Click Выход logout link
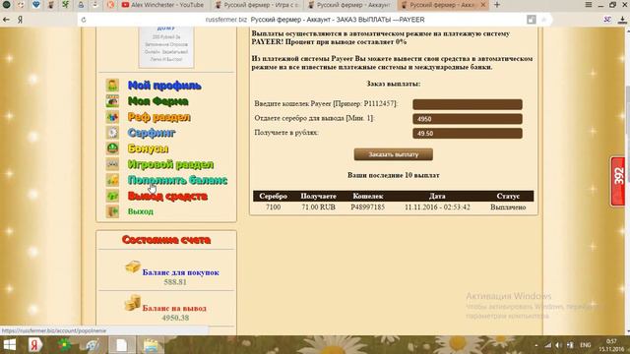Image resolution: width=630 pixels, height=354 pixels. pos(140,211)
